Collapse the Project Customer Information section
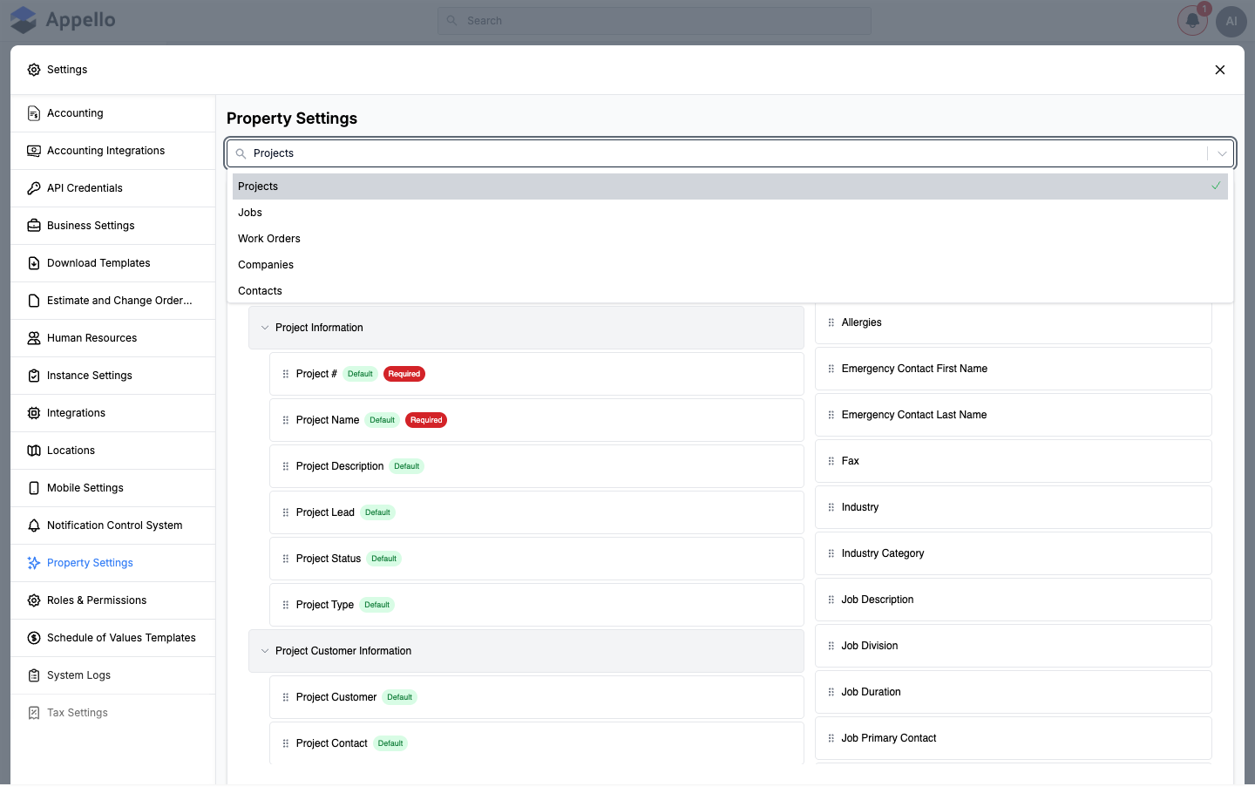The image size is (1255, 800). [265, 651]
